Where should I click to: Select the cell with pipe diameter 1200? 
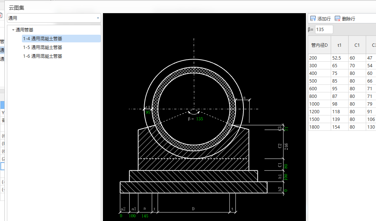coord(319,111)
